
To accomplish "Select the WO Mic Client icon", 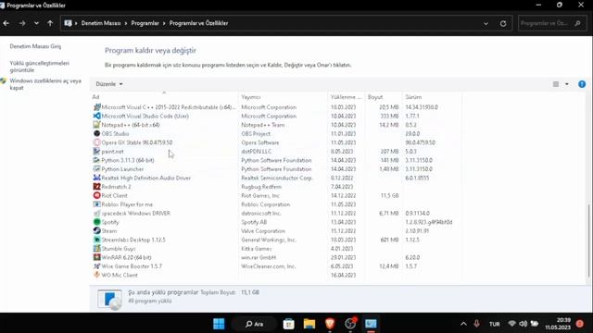I will click(x=96, y=275).
